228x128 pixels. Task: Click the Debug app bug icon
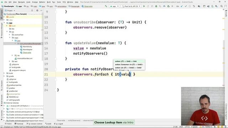click(x=156, y=6)
